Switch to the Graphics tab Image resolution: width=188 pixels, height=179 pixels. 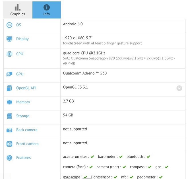coord(18,10)
